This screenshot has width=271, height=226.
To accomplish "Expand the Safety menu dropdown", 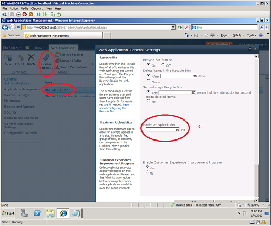I will point(238,35).
